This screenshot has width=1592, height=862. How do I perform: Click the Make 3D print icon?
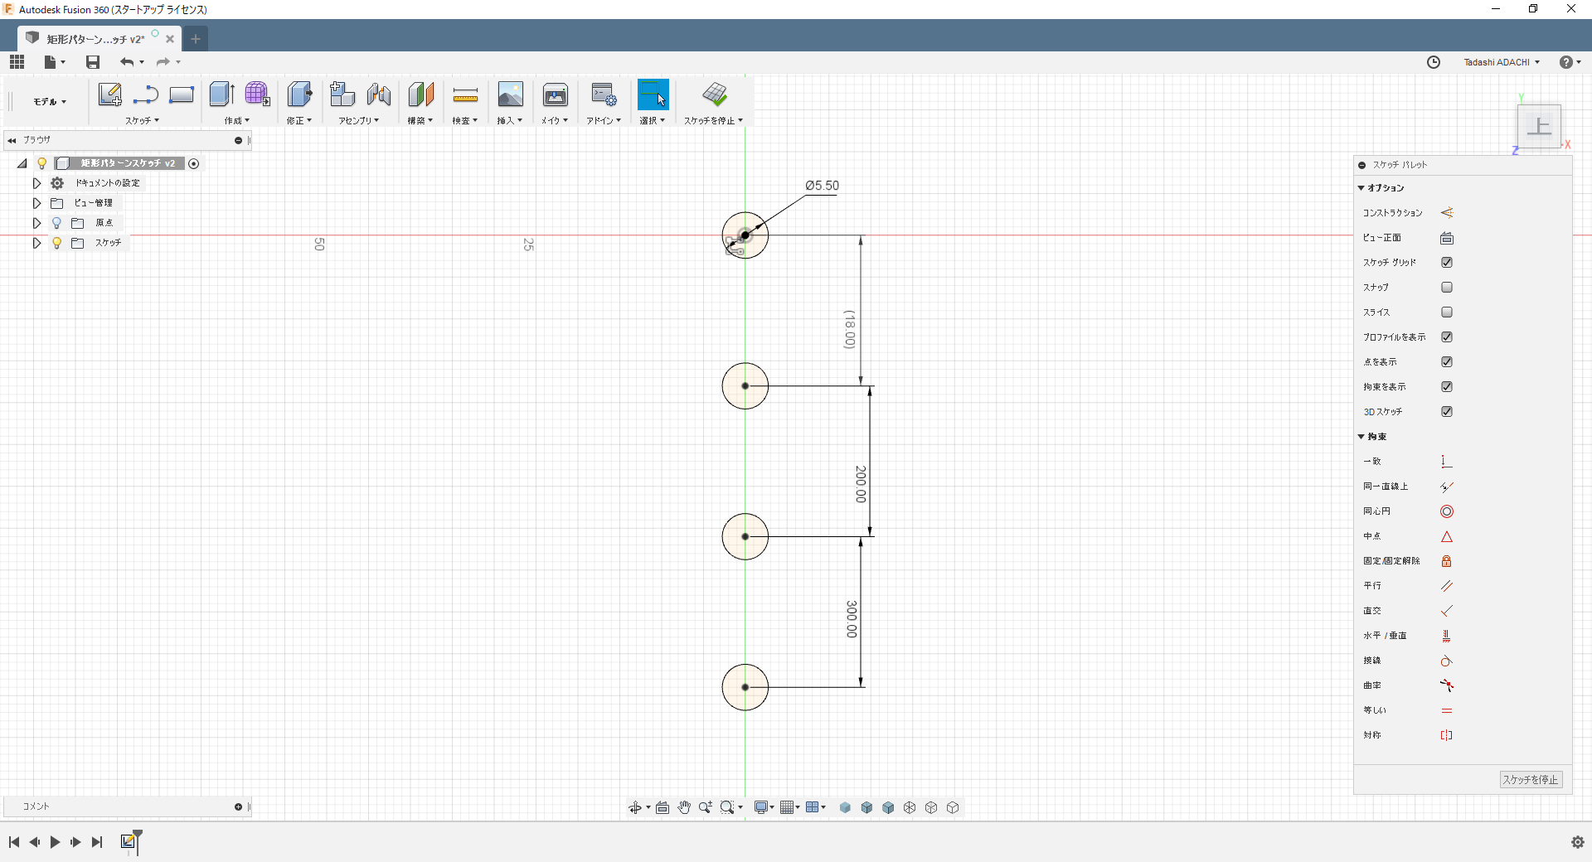click(555, 94)
